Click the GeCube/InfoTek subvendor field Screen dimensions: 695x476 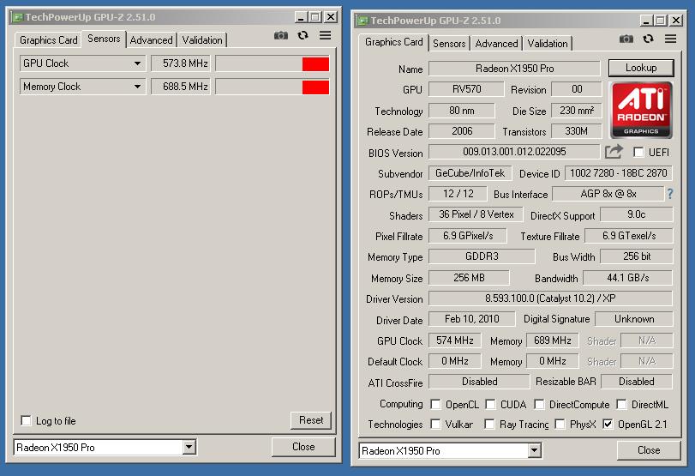470,173
